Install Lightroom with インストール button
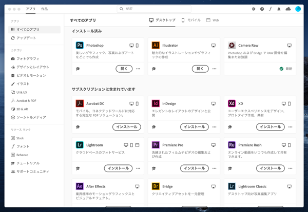Viewport: 308px width, 212px height. point(118,168)
